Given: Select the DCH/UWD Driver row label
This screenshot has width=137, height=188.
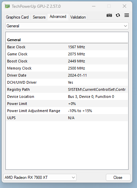Looking at the screenshot, I should click(x=22, y=82).
